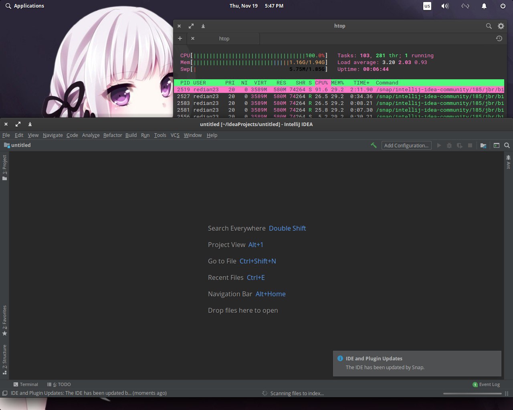The image size is (513, 410).
Task: Open the network indicator in top panel
Action: [465, 6]
